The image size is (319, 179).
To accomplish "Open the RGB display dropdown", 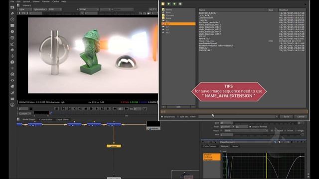I will [x=55, y=9].
